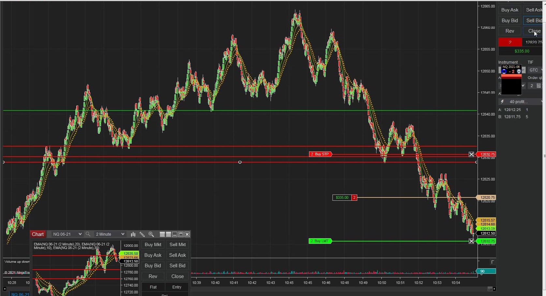Select the drawing tools pencil icon
Image resolution: width=546 pixels, height=296 pixels.
(142, 234)
